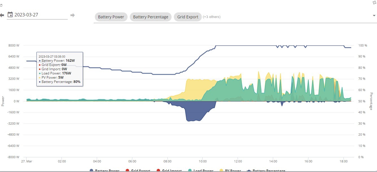Click the 50 % axis label
The image size is (377, 172).
click(x=362, y=101)
